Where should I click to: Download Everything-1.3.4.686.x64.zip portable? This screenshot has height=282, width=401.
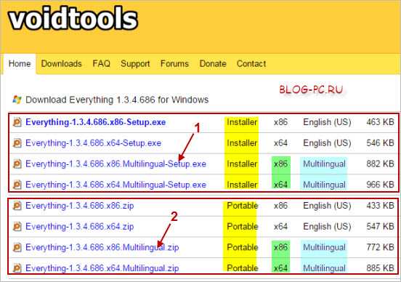coord(79,227)
